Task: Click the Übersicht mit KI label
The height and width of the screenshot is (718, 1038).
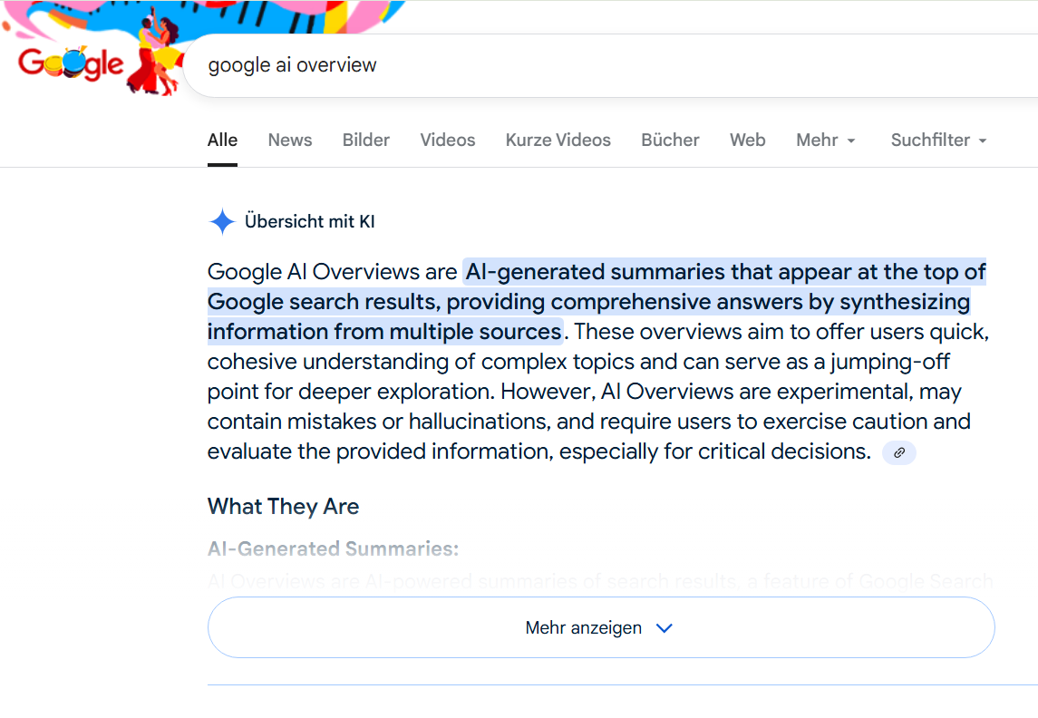Action: (310, 222)
